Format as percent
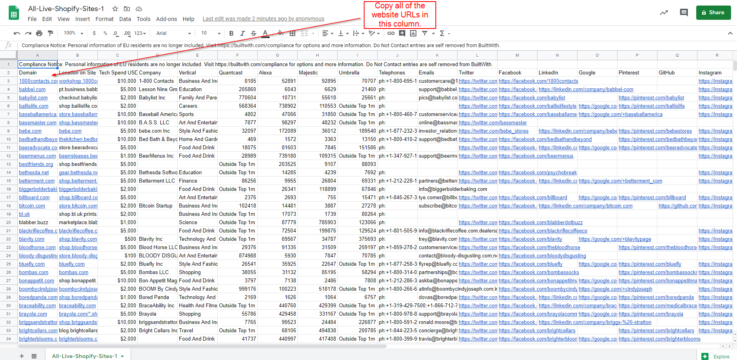This screenshot has height=360, width=737. click(x=105, y=33)
